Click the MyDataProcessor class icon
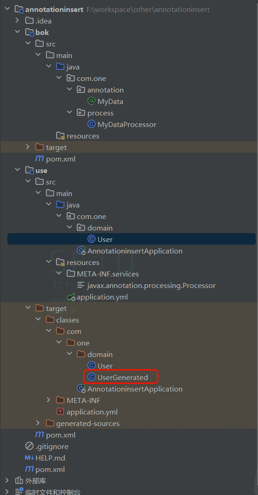Screen dimensions: 258x495 pos(91,124)
